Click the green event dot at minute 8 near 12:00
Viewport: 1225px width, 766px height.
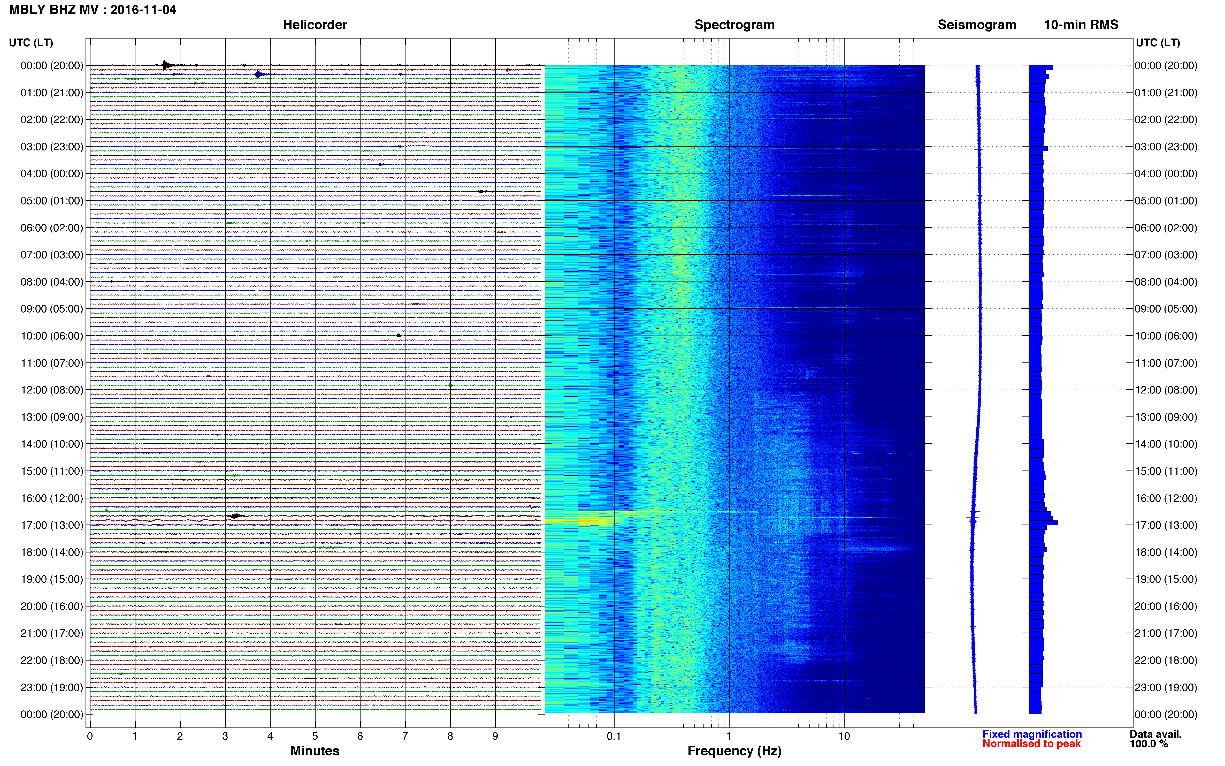(450, 385)
